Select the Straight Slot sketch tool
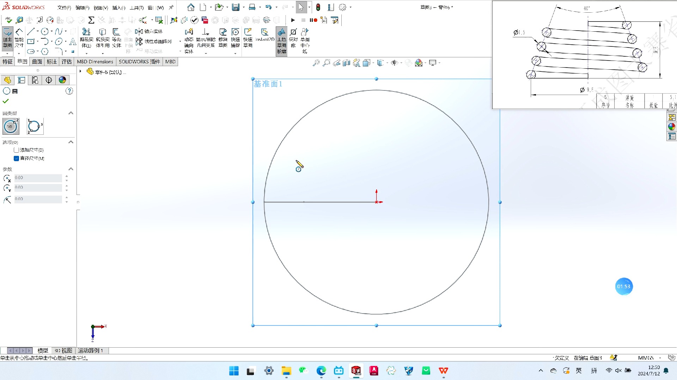The image size is (677, 380). pyautogui.click(x=31, y=52)
